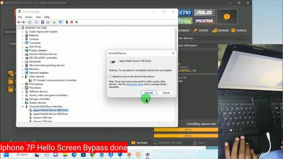The image size is (283, 159).
Task: Click the Tecno brand logo in UnlockTool
Action: pyautogui.click(x=185, y=12)
